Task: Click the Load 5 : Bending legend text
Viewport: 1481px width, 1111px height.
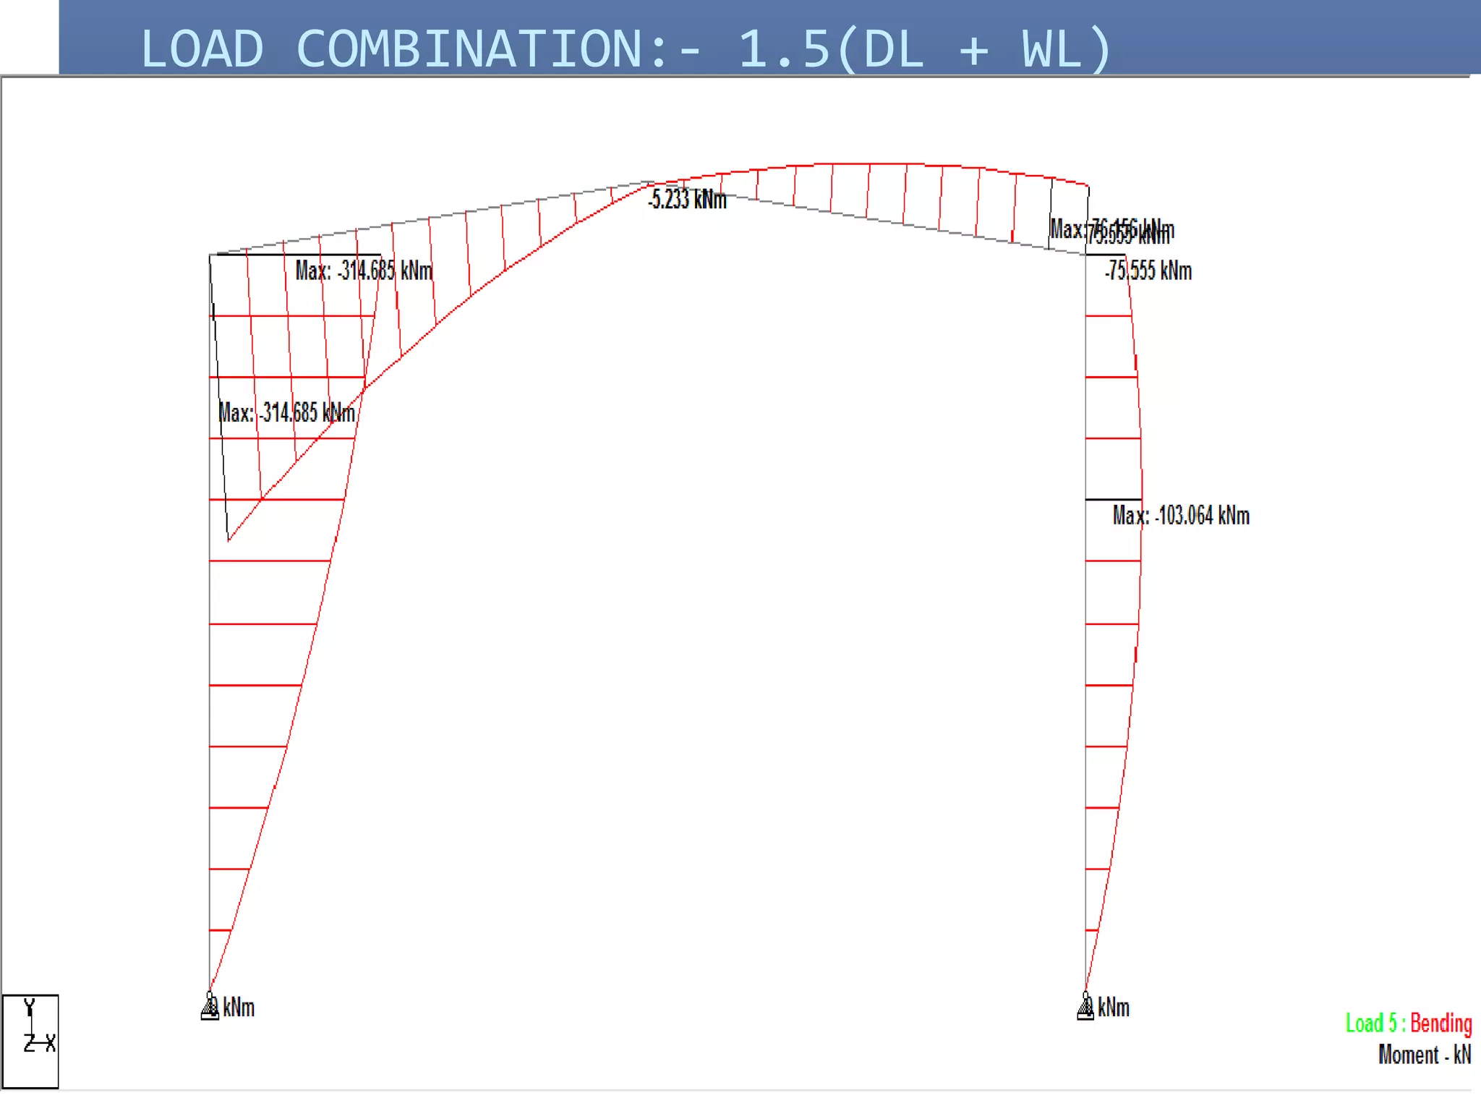Action: (x=1409, y=1023)
